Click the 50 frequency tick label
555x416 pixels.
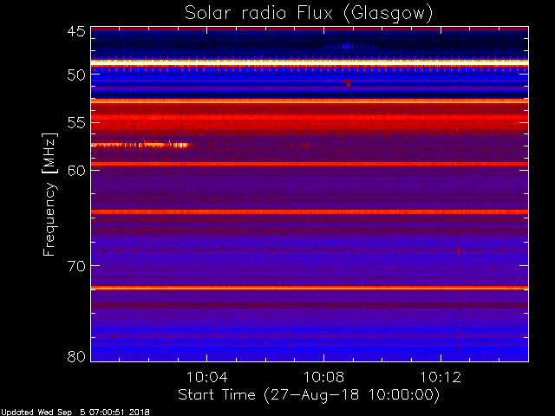(x=76, y=75)
